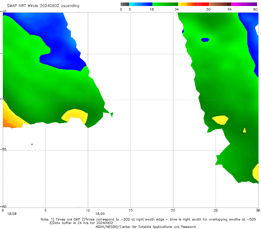Viewport: 261px width, 229px height.
Task: Click the colorbar label '64'
Action: 230,9
